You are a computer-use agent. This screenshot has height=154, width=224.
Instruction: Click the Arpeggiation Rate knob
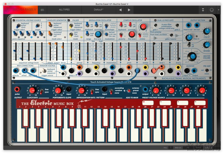point(82,90)
